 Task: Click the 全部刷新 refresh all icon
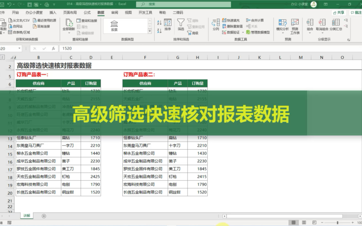(69, 23)
